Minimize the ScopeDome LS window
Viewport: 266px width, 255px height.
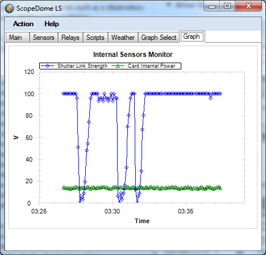point(212,6)
